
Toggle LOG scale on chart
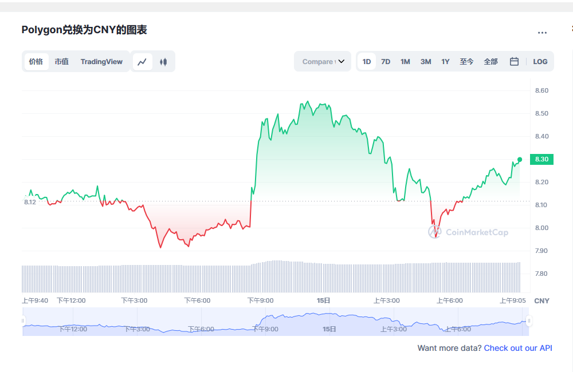[x=540, y=62]
